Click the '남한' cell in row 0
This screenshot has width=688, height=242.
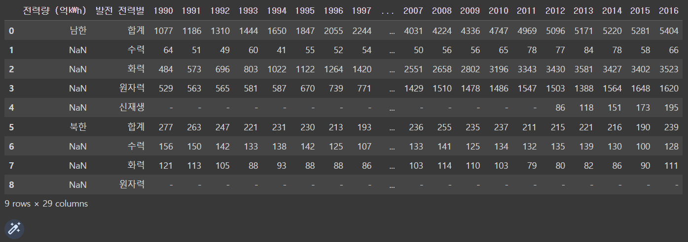(78, 30)
